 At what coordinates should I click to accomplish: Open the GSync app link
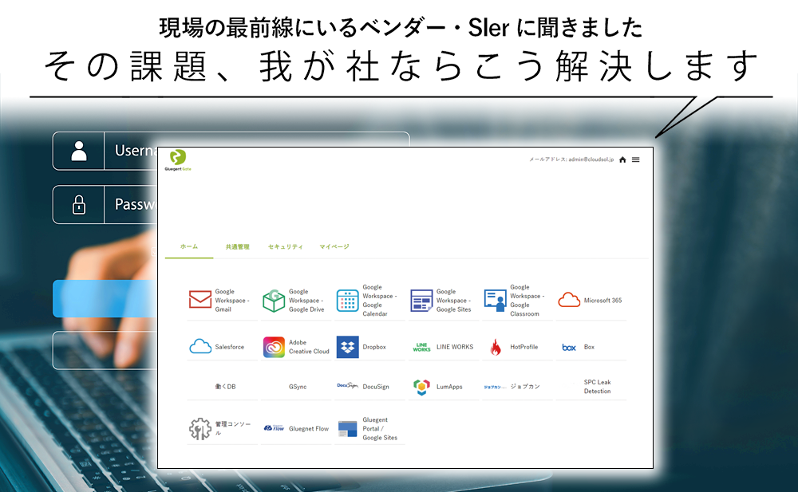click(x=298, y=387)
